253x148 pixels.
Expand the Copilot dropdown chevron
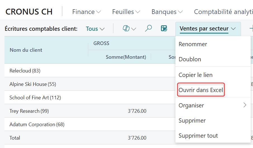[133, 29]
